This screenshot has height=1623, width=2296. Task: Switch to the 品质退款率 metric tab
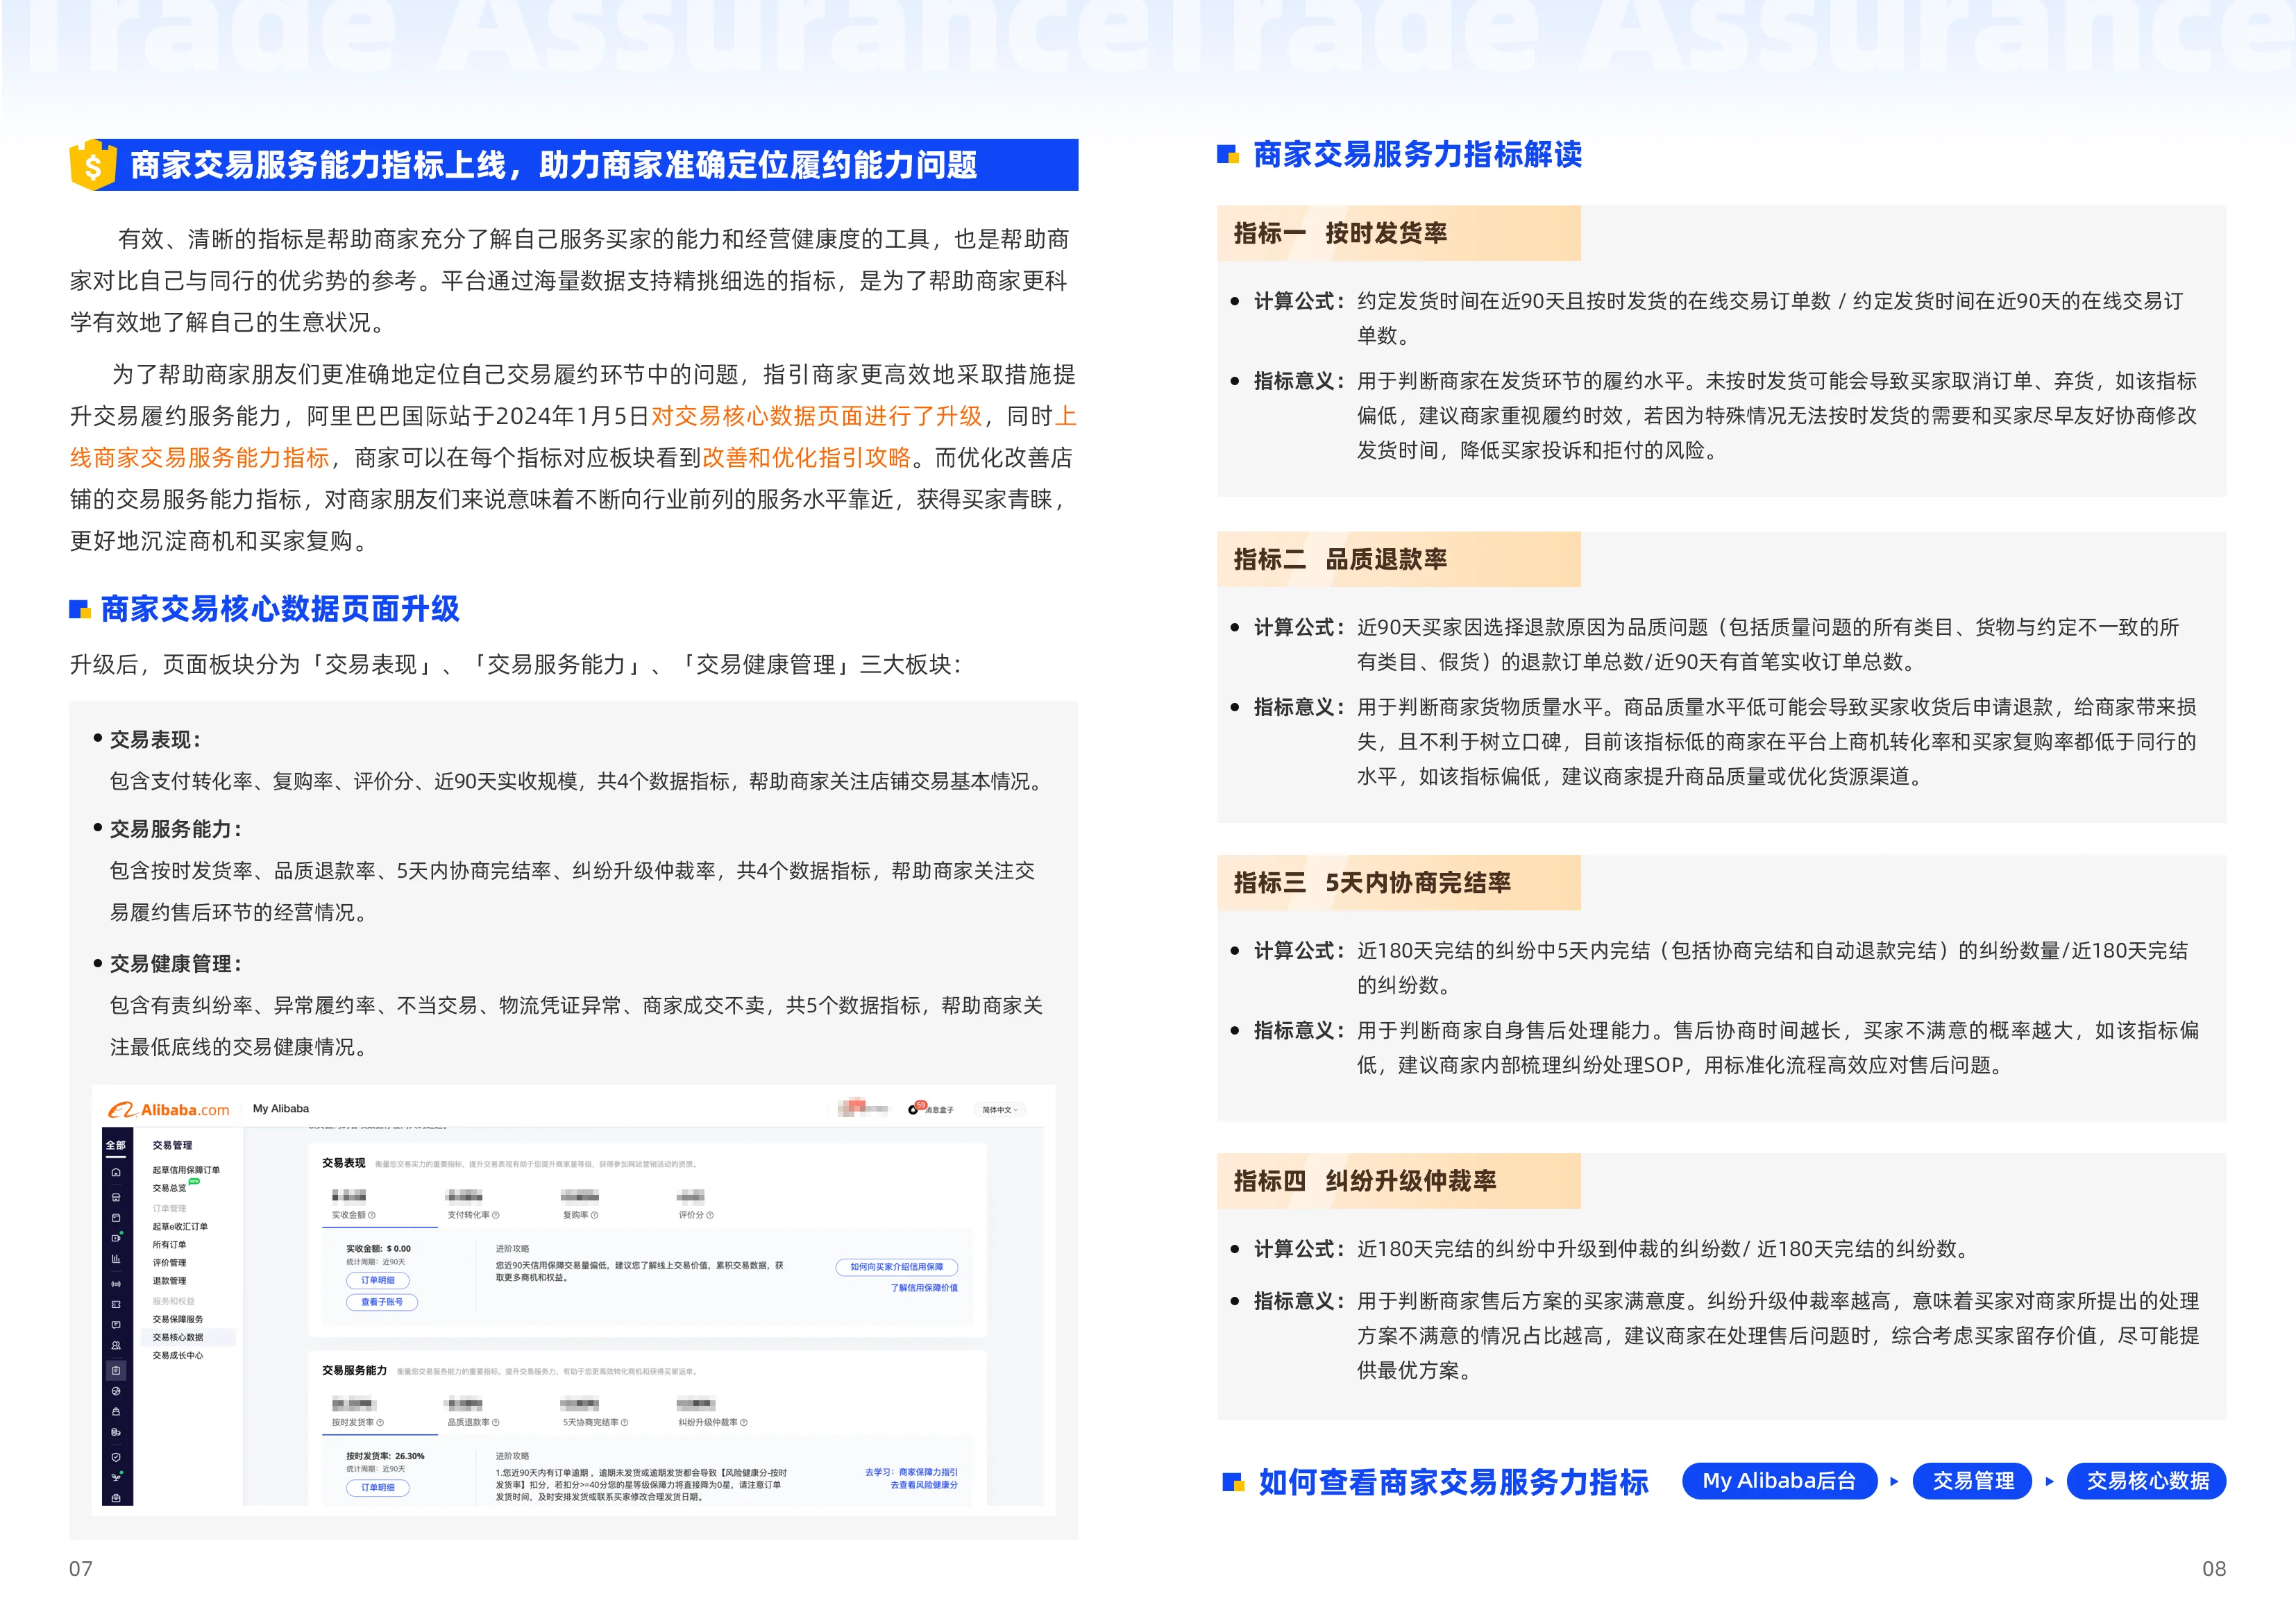click(473, 1412)
